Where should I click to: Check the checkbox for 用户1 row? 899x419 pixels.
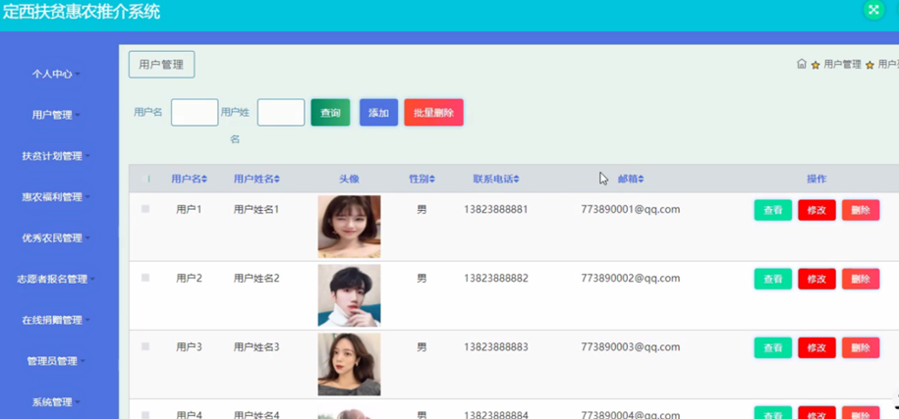pos(145,209)
